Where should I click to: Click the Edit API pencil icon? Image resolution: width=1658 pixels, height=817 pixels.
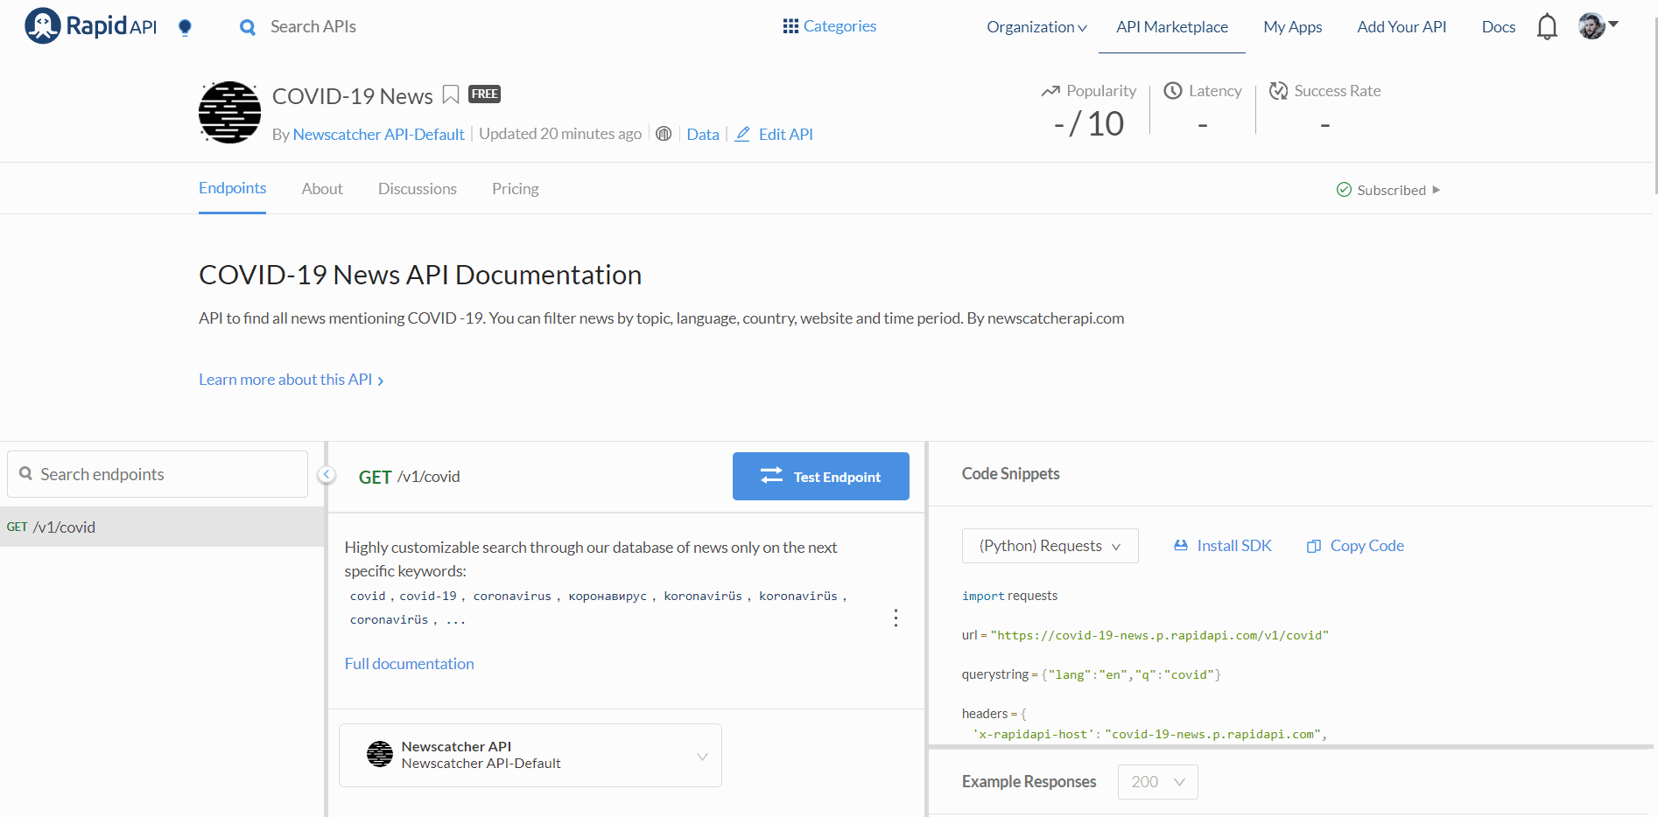[742, 134]
